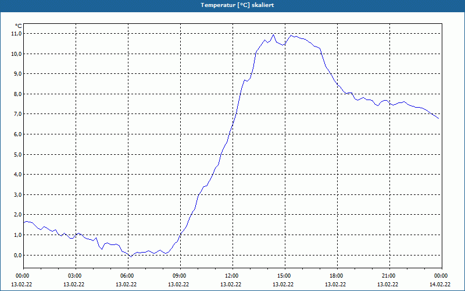Click the 7,0 y-axis value
The height and width of the screenshot is (291, 465).
coord(18,114)
